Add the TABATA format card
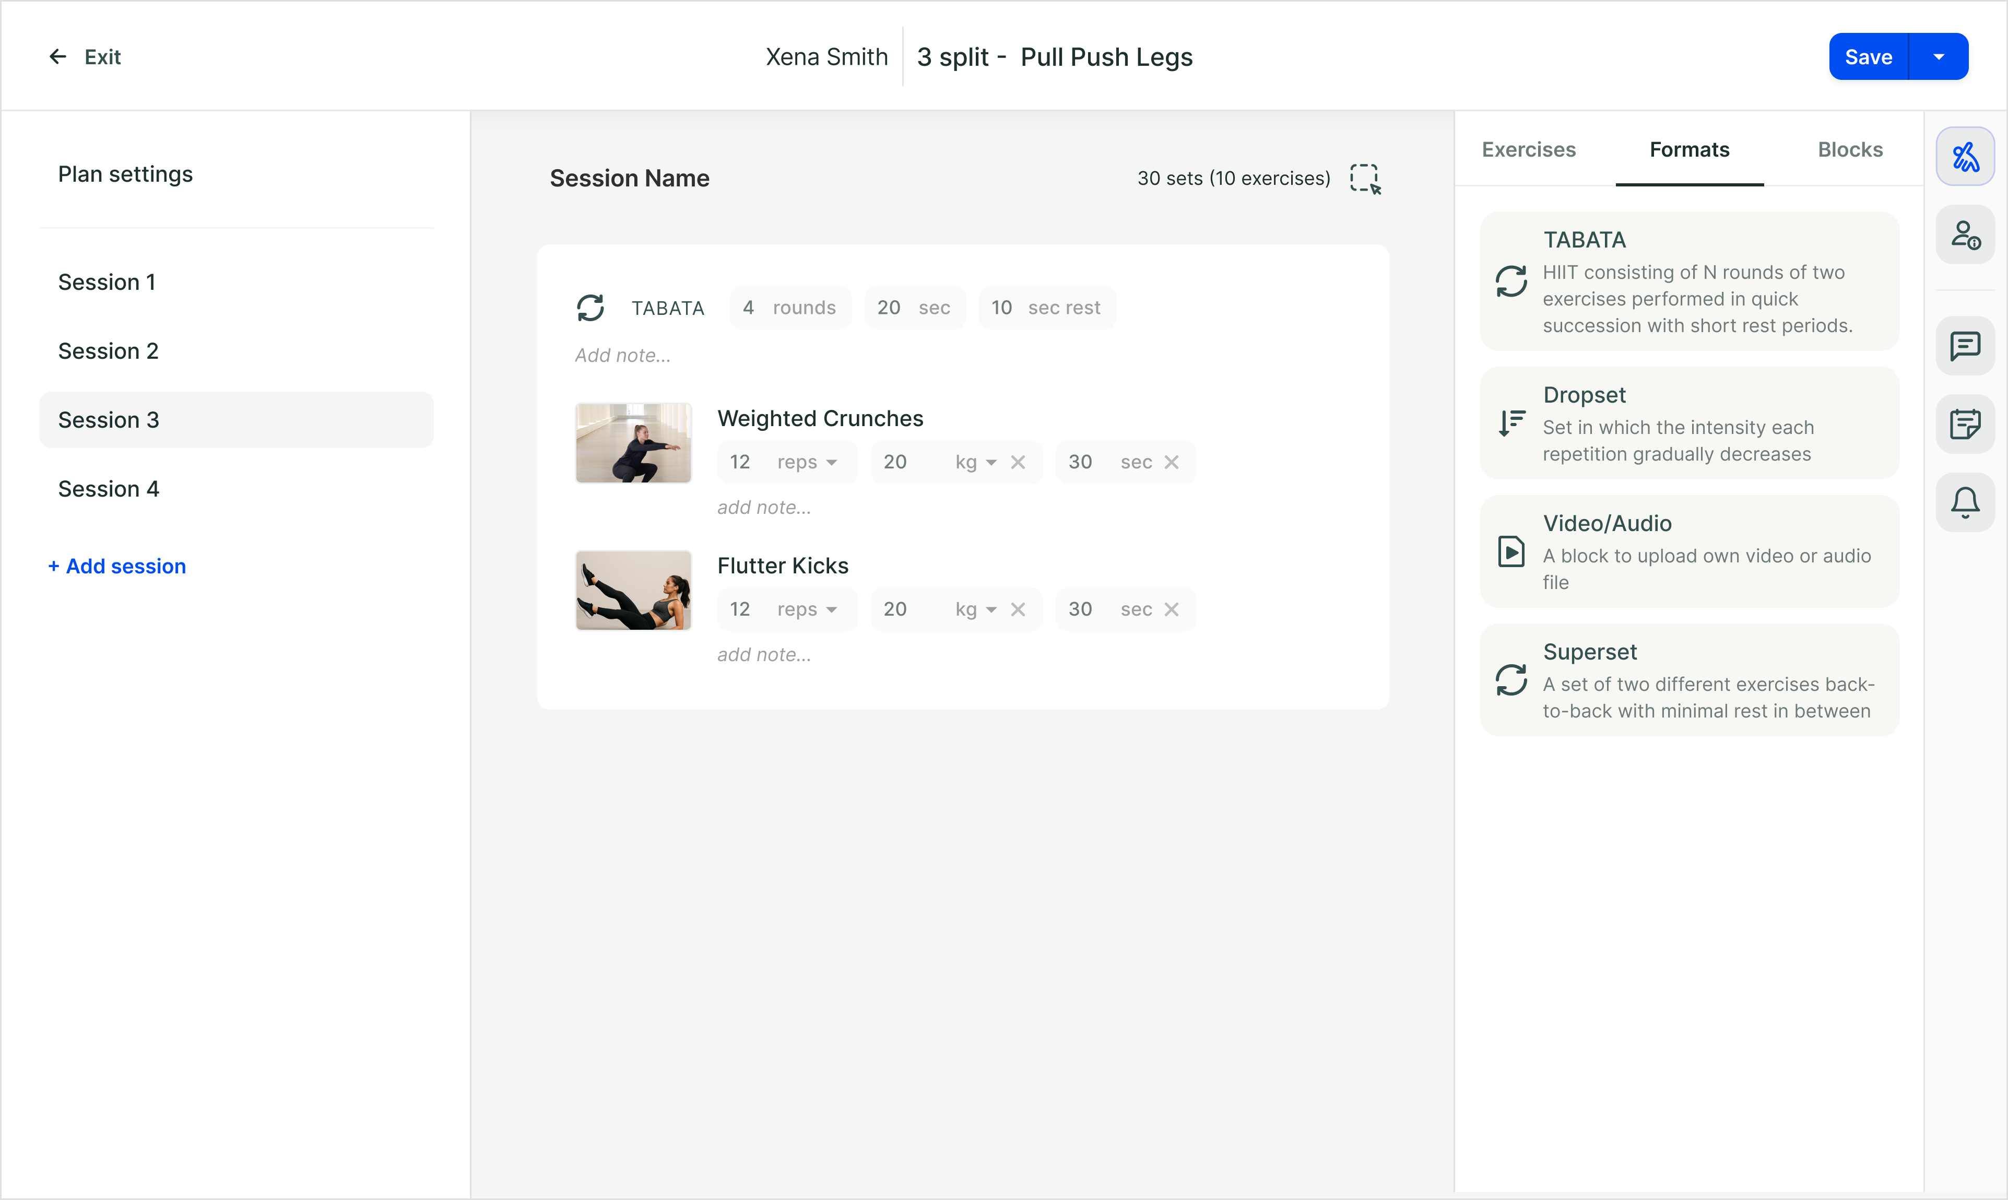This screenshot has width=2008, height=1200. (1690, 281)
